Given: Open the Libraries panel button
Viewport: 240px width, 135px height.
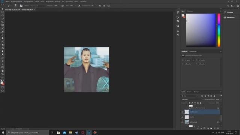Looking at the screenshot, I should (229, 17).
